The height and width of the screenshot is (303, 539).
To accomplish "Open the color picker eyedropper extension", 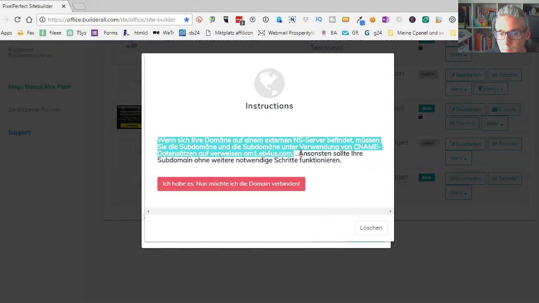I will pyautogui.click(x=360, y=20).
